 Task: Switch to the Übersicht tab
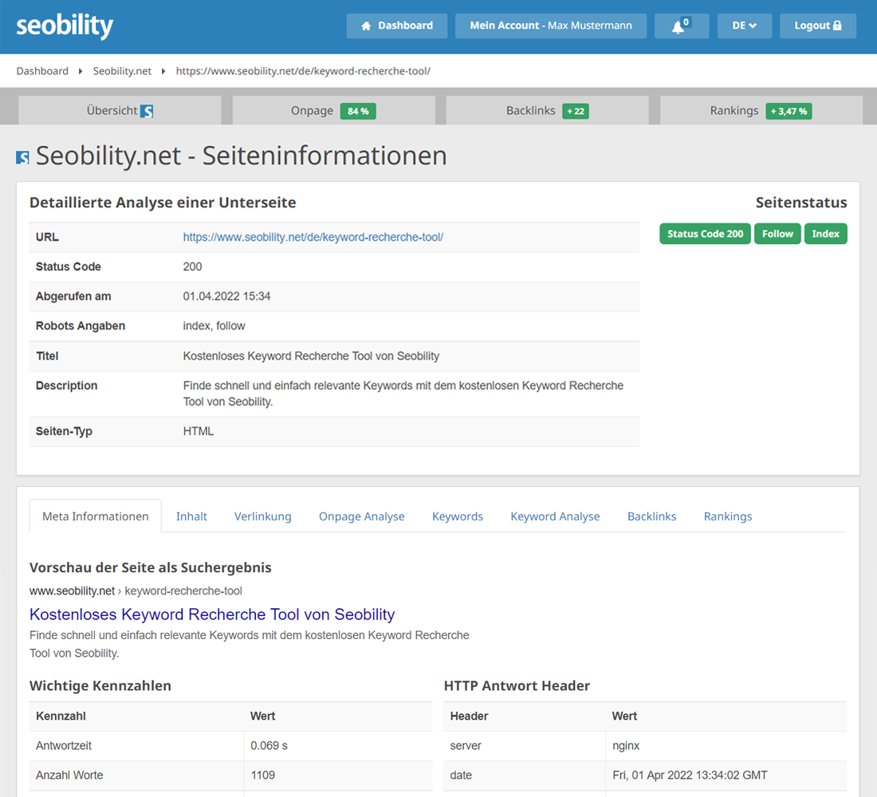[120, 111]
